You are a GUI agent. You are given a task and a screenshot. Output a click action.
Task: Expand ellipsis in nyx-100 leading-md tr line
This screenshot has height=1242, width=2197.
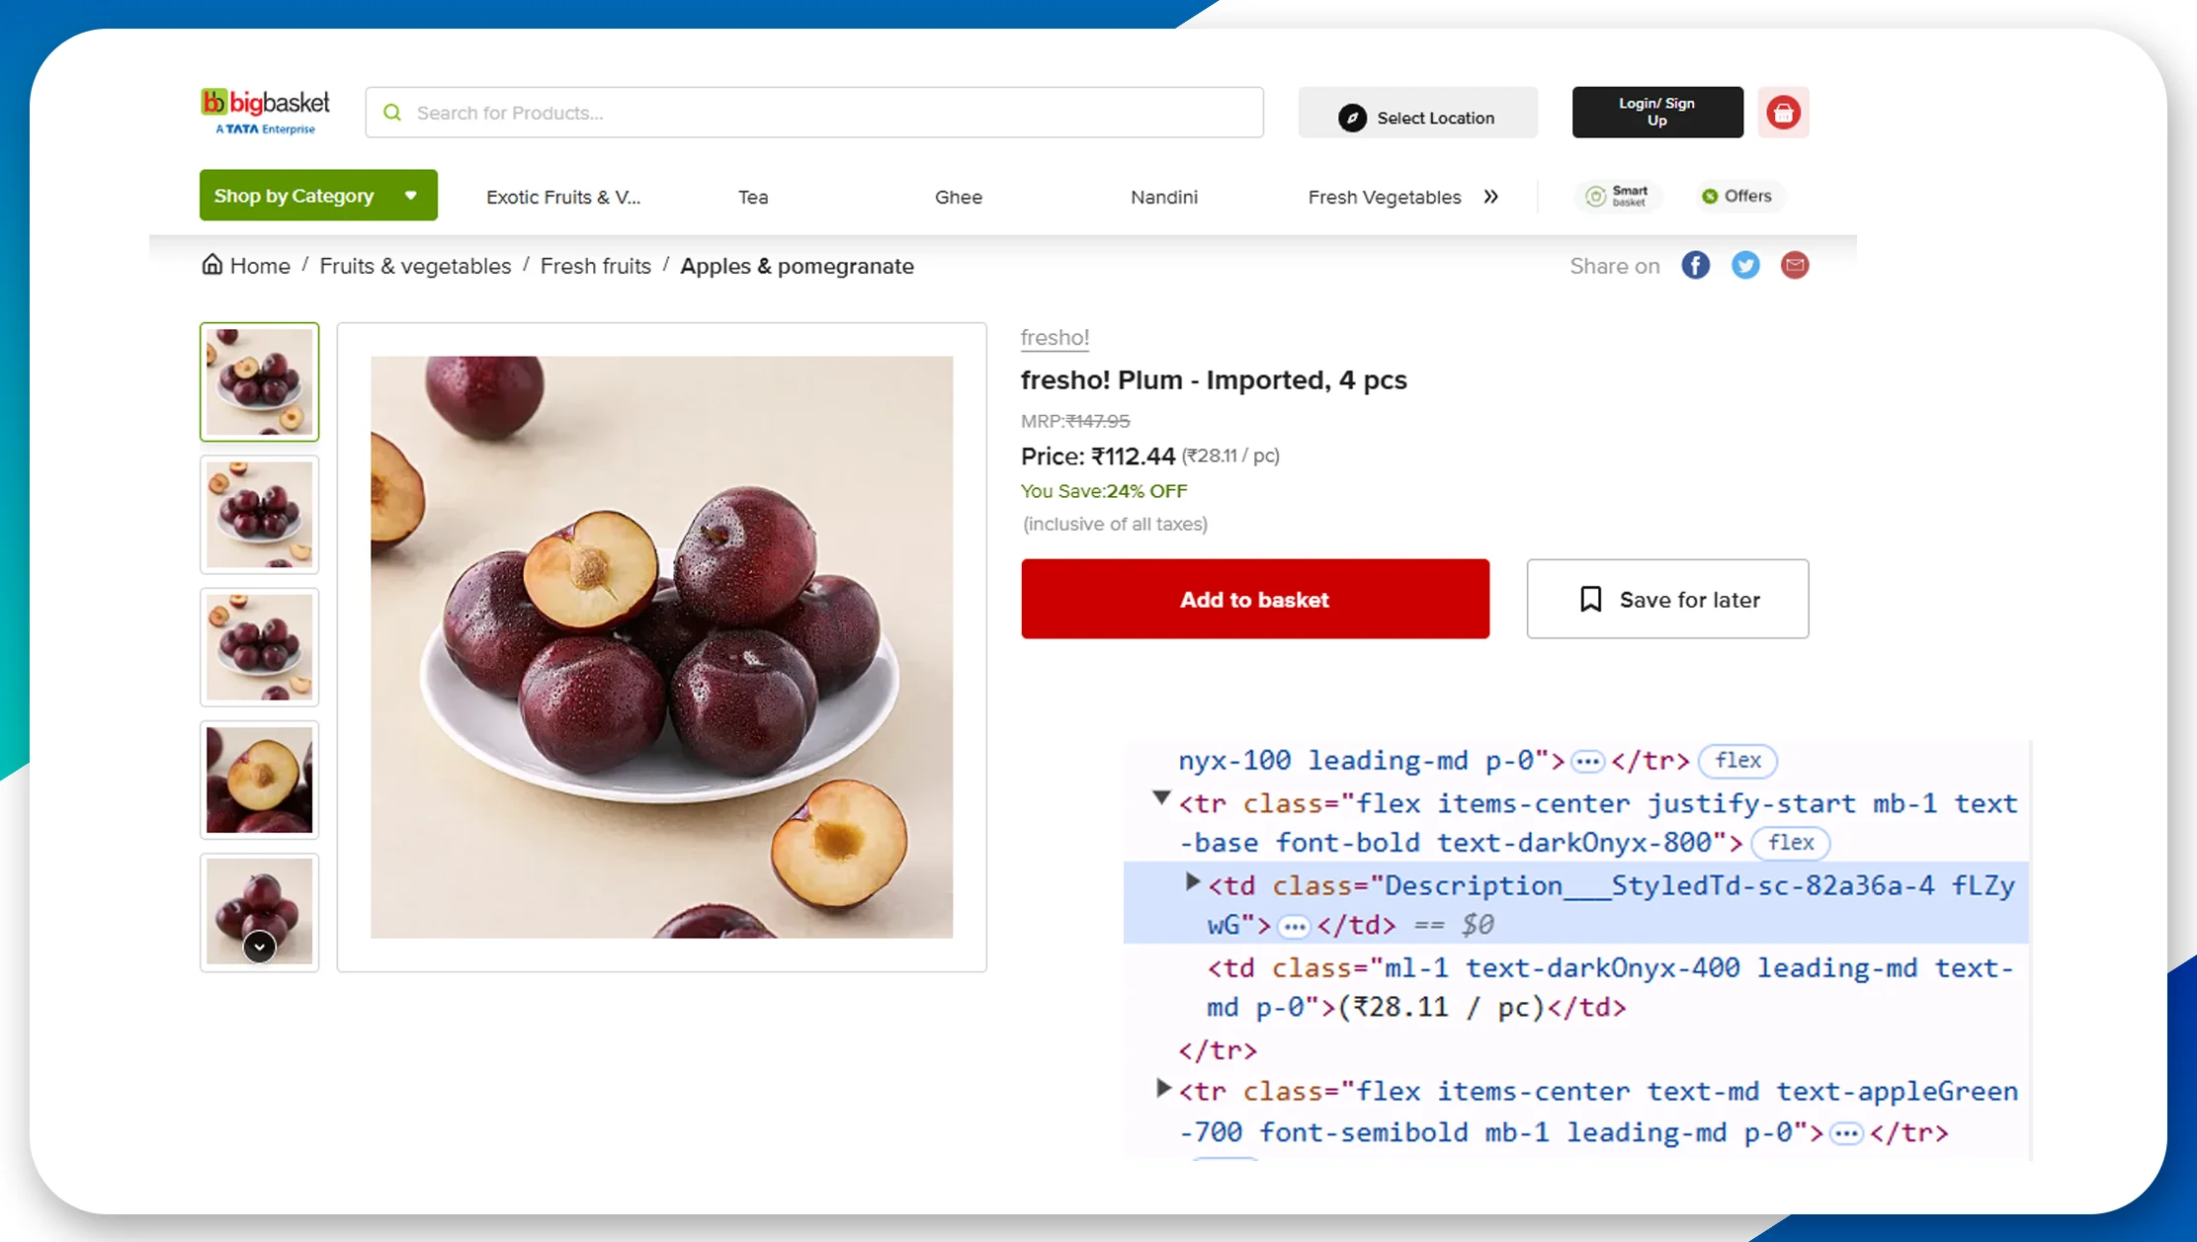[x=1587, y=762]
